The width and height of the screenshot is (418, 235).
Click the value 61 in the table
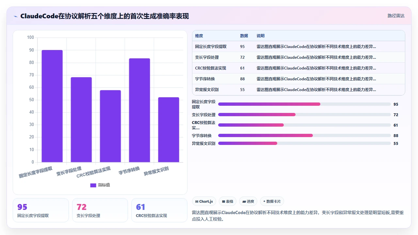[x=242, y=68]
